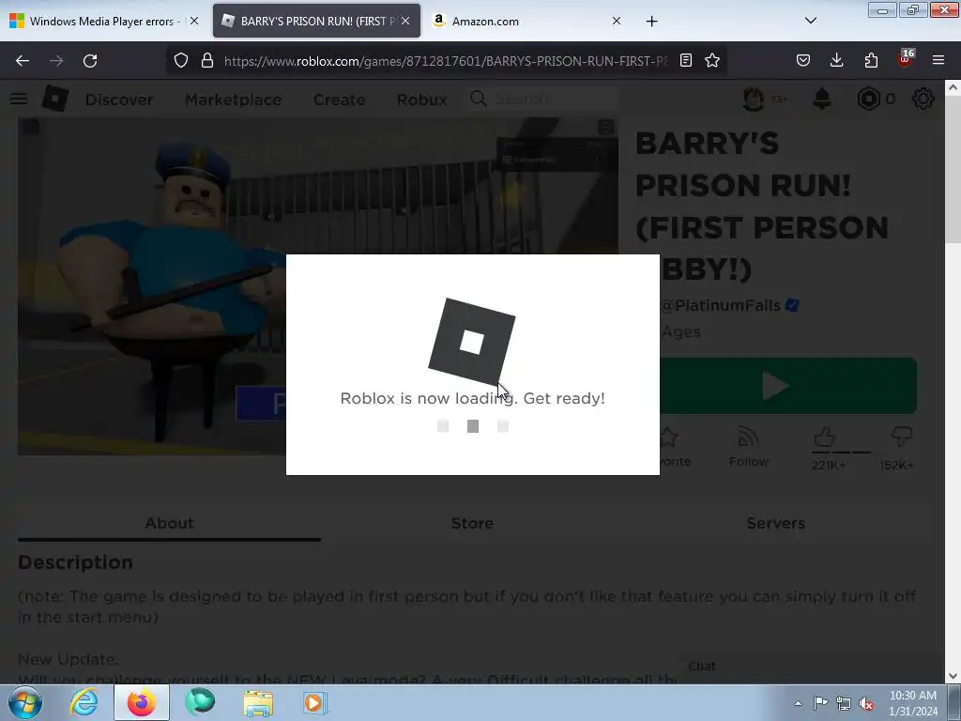
Task: Click the uBlock extension icon with badge 16
Action: coord(906,59)
